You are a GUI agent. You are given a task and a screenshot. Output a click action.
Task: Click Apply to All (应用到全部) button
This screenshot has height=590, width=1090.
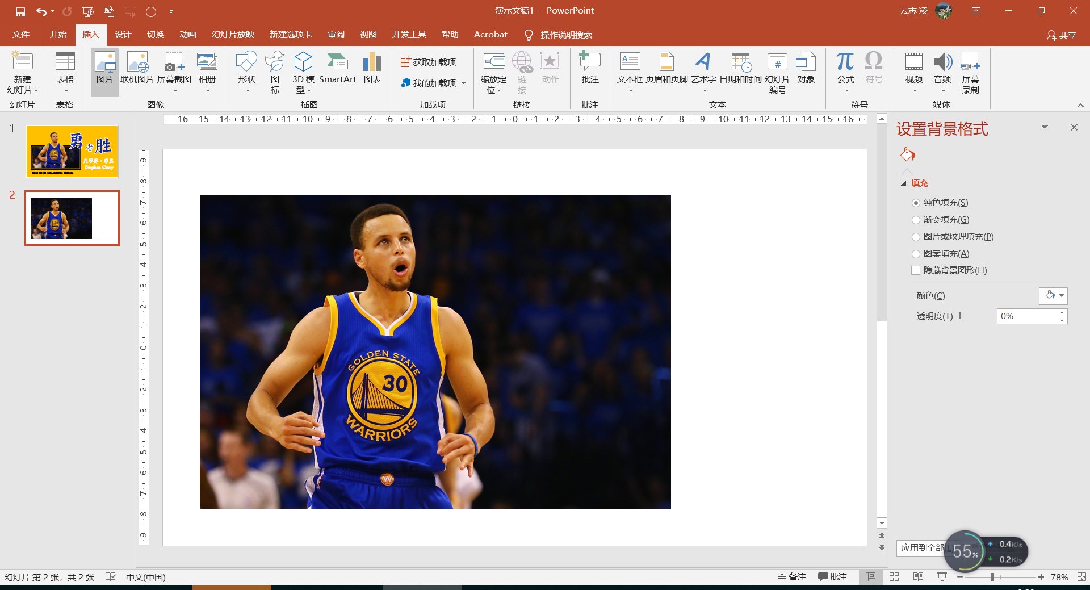coord(922,548)
